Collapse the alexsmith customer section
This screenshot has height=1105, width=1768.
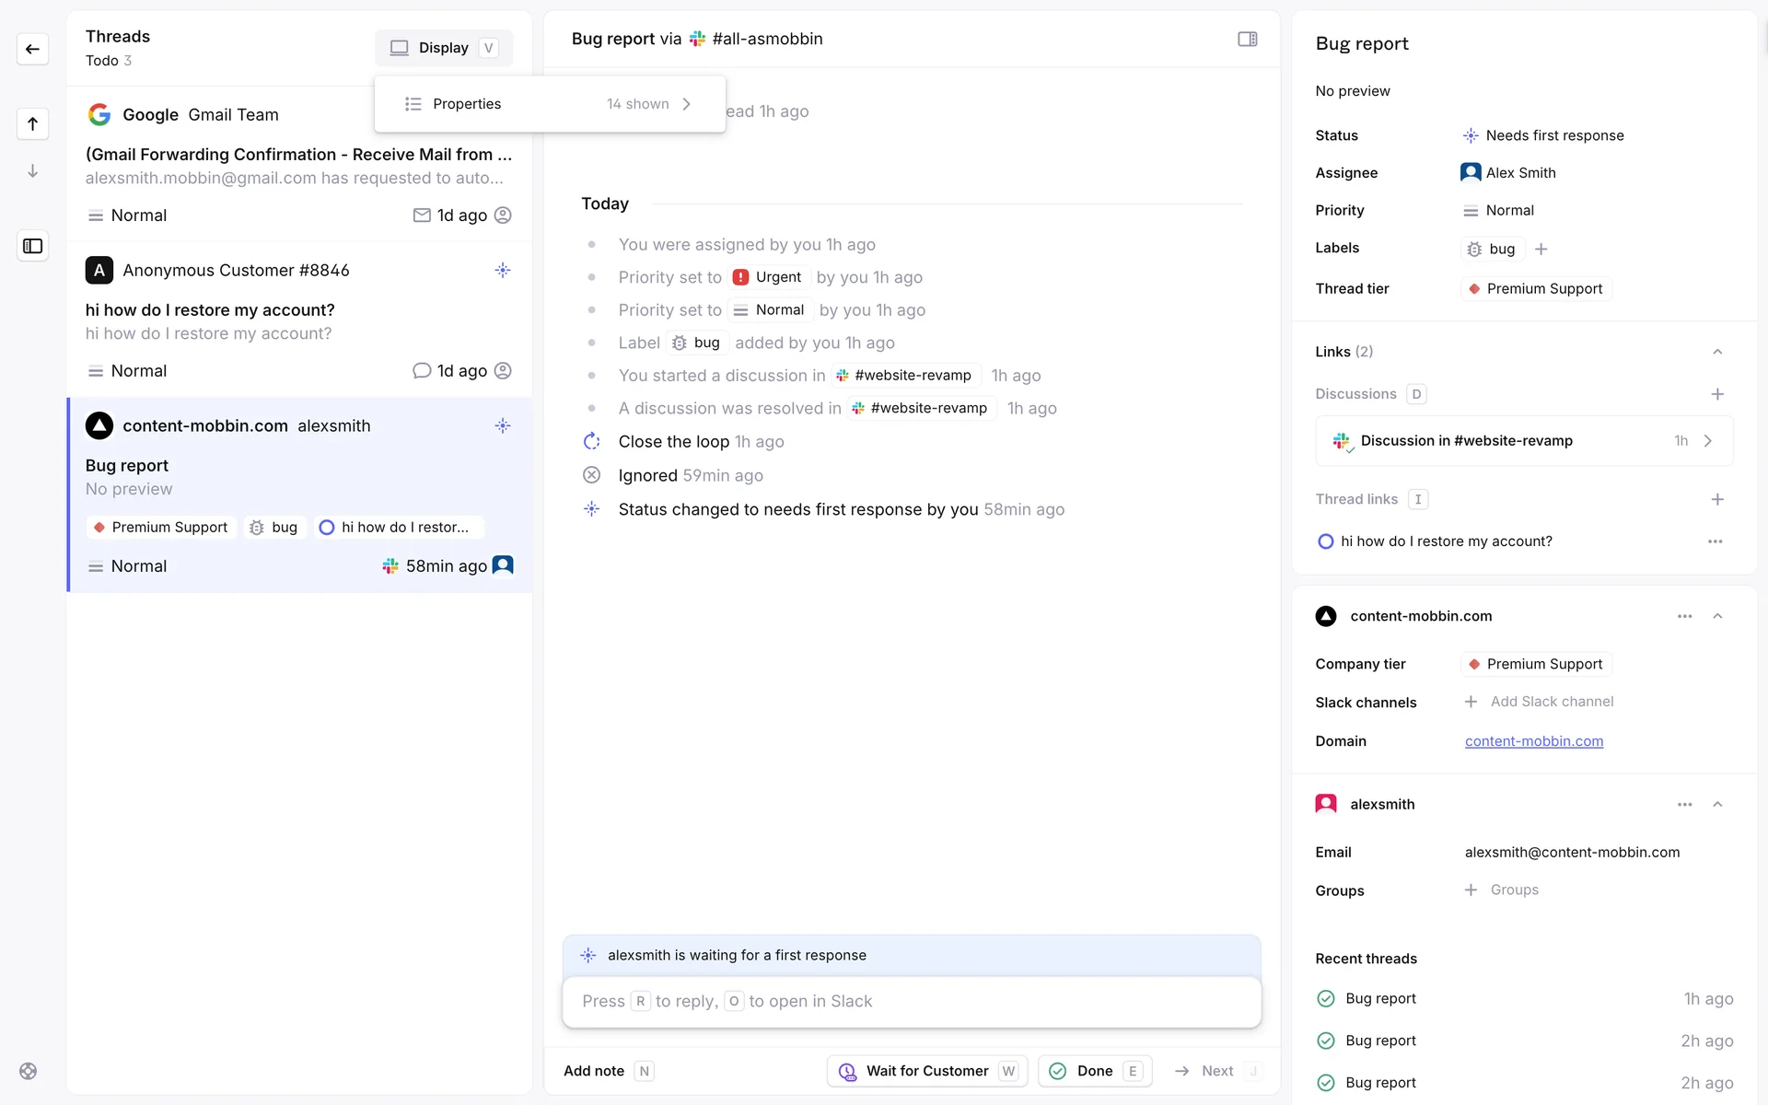pos(1717,804)
